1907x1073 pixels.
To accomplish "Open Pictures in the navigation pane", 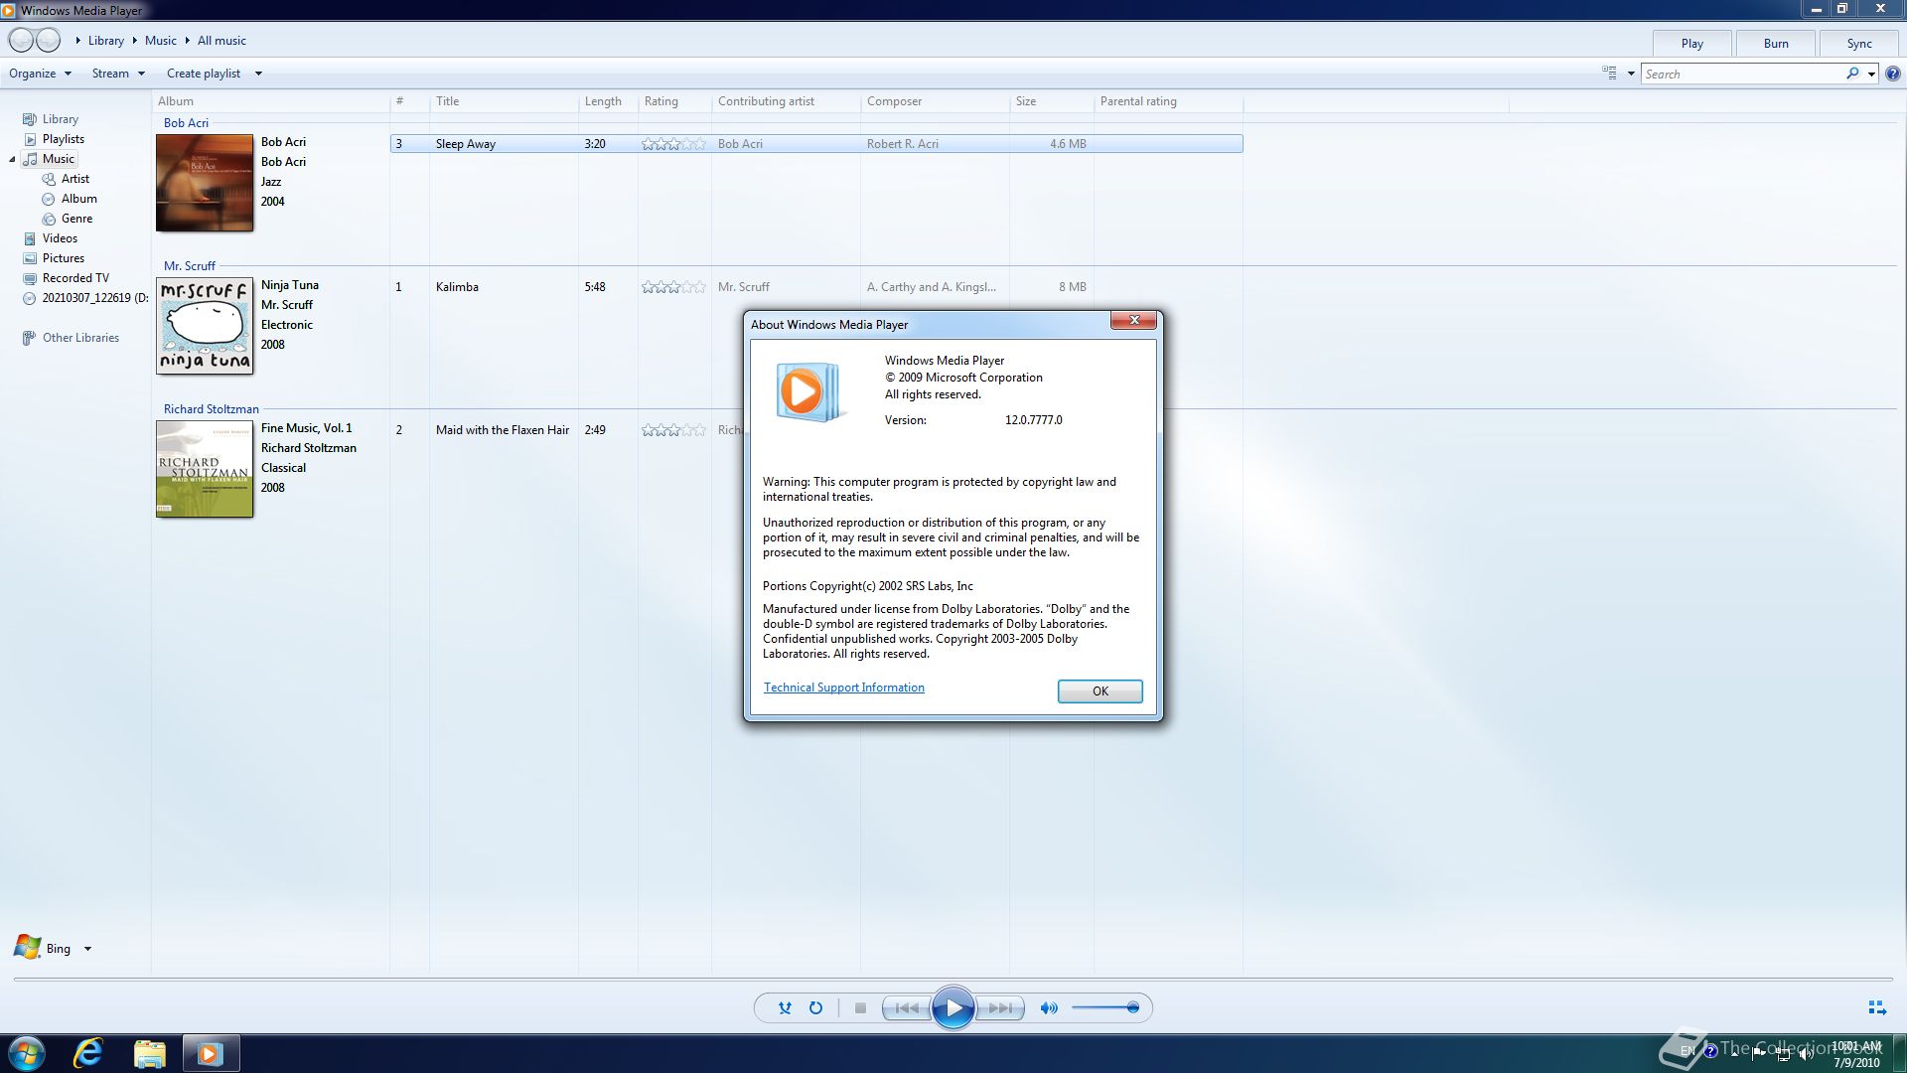I will pos(63,258).
